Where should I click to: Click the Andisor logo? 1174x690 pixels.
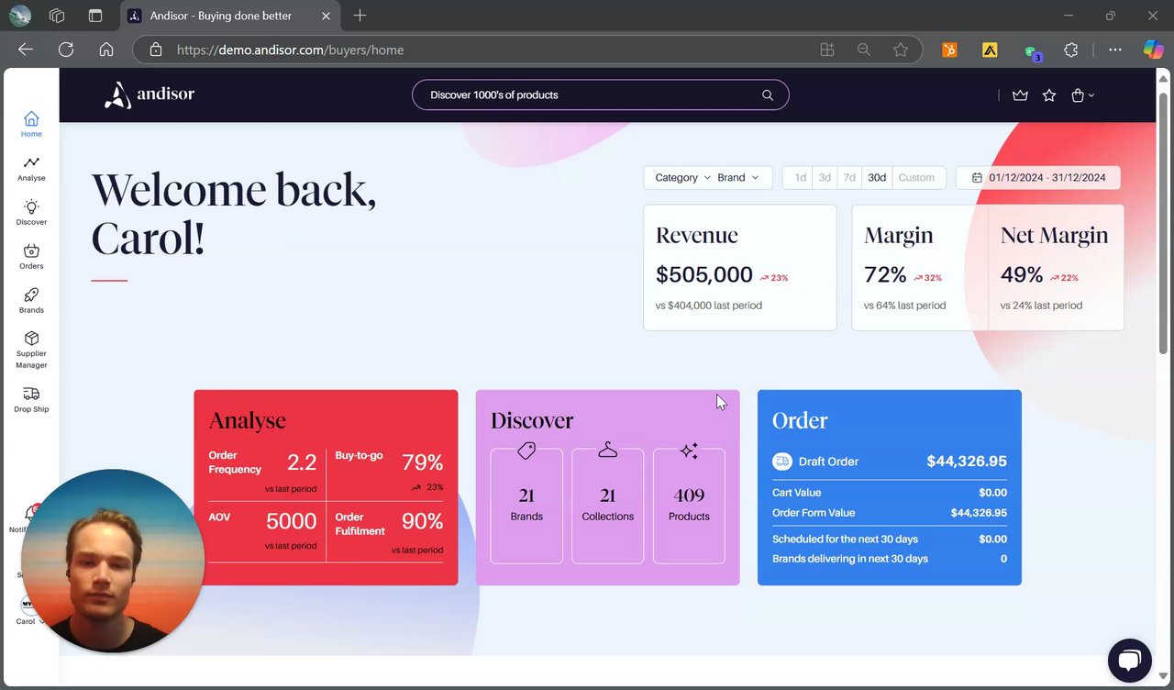point(149,95)
